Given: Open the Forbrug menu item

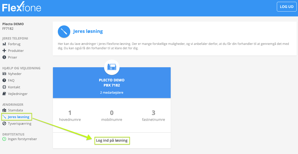Looking at the screenshot, I should (x=14, y=44).
